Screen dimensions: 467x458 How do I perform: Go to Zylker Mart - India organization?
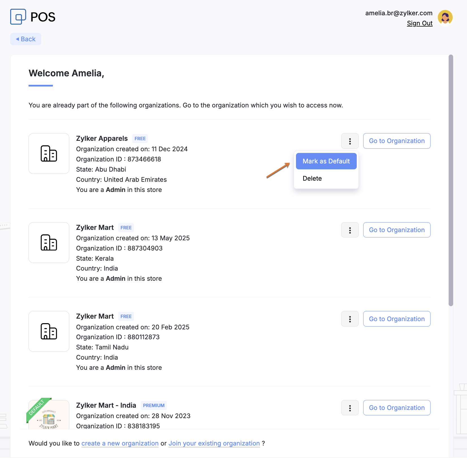pyautogui.click(x=397, y=408)
